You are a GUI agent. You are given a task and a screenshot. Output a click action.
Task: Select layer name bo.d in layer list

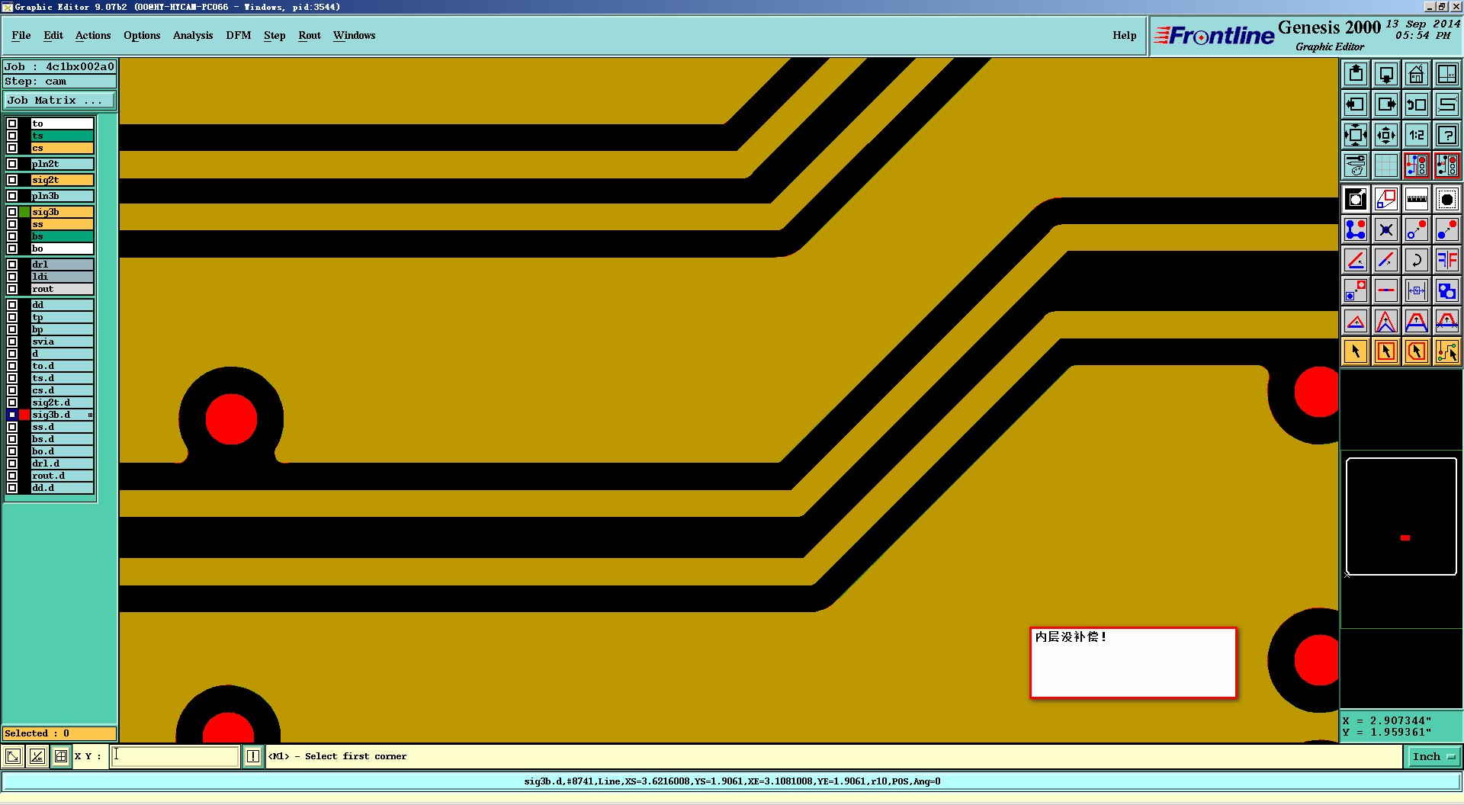62,451
